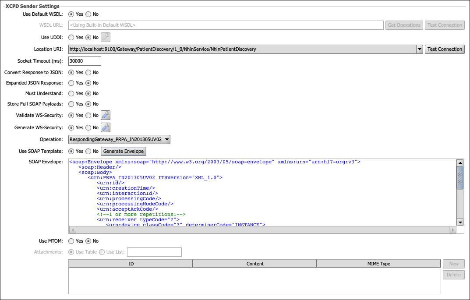Screen dimensions: 470x300
Task: Select Yes for Expanded JSON Response
Action: 71,83
